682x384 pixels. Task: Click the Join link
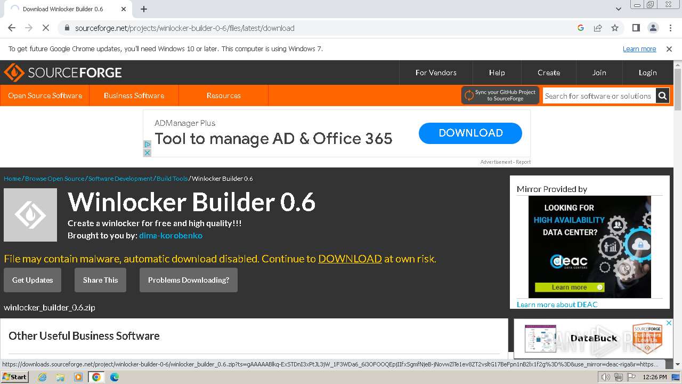click(599, 73)
